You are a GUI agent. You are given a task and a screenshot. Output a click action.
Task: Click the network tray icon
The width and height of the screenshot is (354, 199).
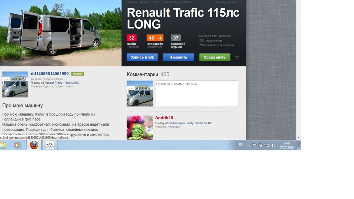[267, 145]
